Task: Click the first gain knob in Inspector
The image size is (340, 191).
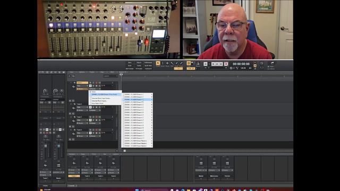Action: (x=45, y=91)
